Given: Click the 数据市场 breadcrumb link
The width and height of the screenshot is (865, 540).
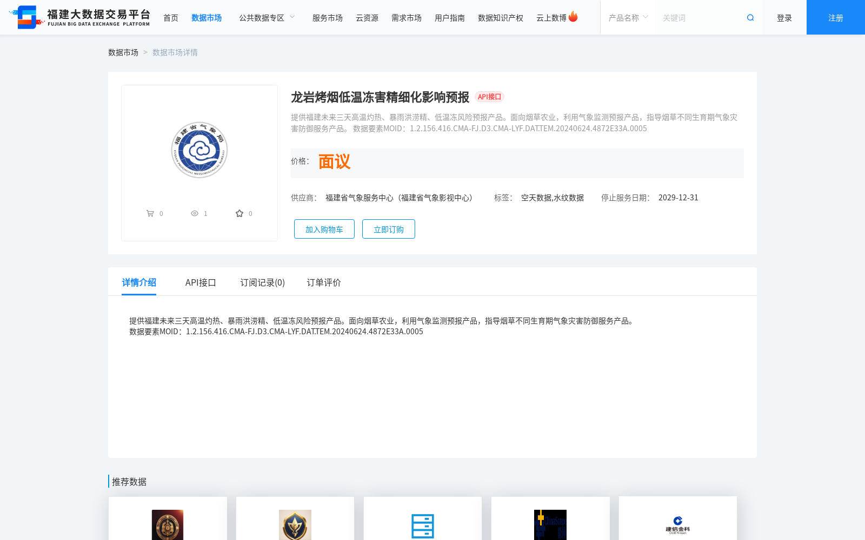Looking at the screenshot, I should tap(123, 52).
